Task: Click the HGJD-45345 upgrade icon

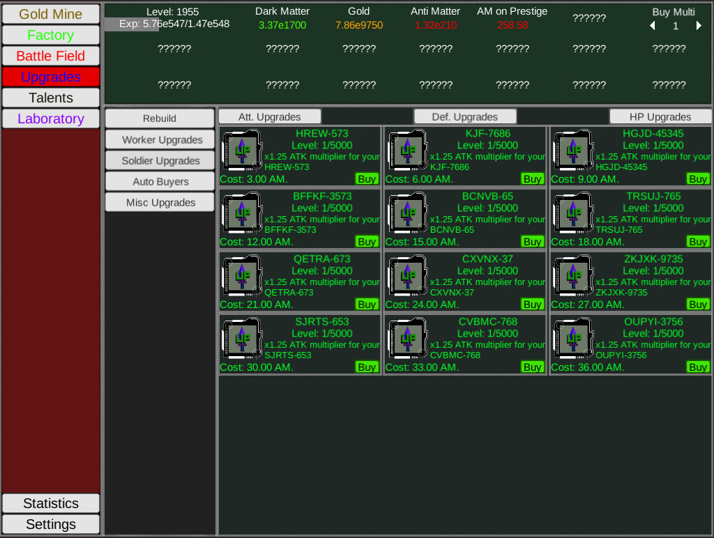Action: pyautogui.click(x=573, y=150)
